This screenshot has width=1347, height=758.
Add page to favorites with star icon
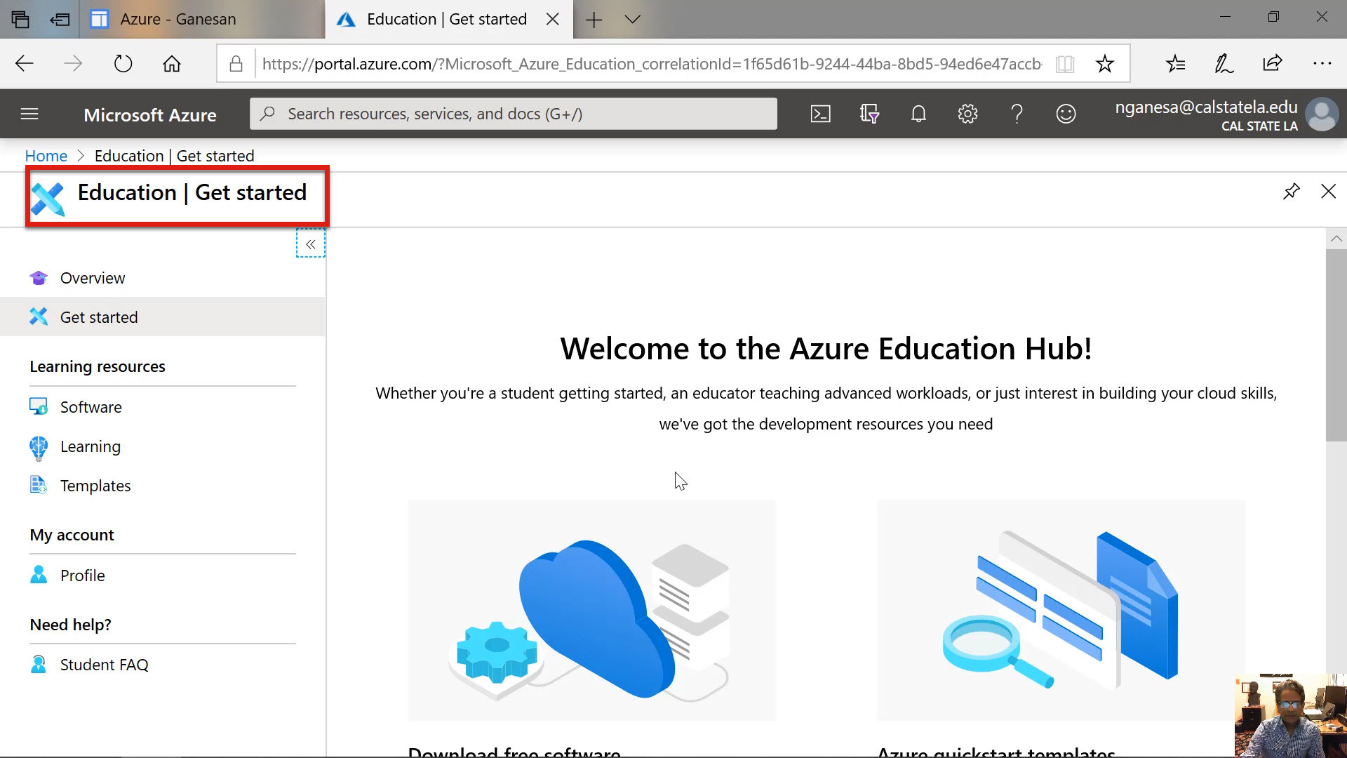point(1104,64)
